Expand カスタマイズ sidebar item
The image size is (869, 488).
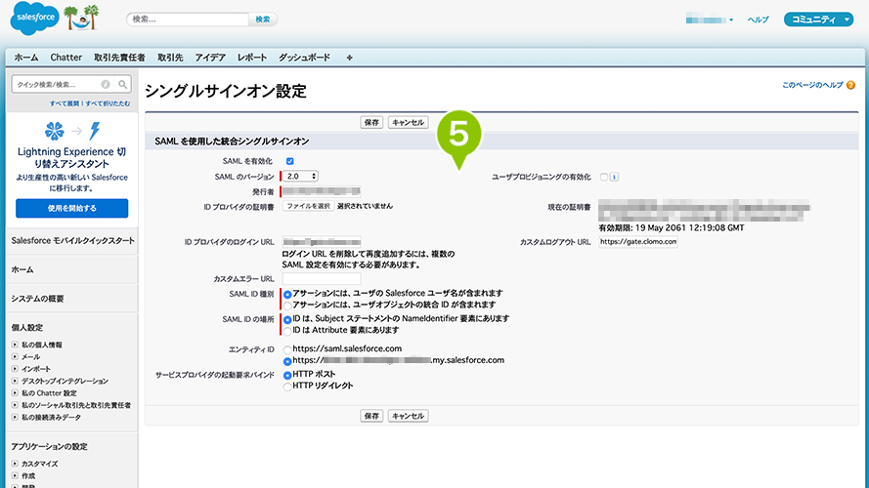point(15,464)
